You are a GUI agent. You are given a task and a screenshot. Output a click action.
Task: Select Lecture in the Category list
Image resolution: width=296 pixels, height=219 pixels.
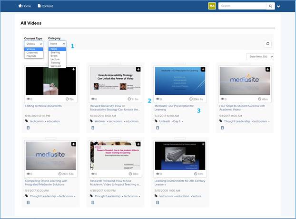tap(57, 59)
